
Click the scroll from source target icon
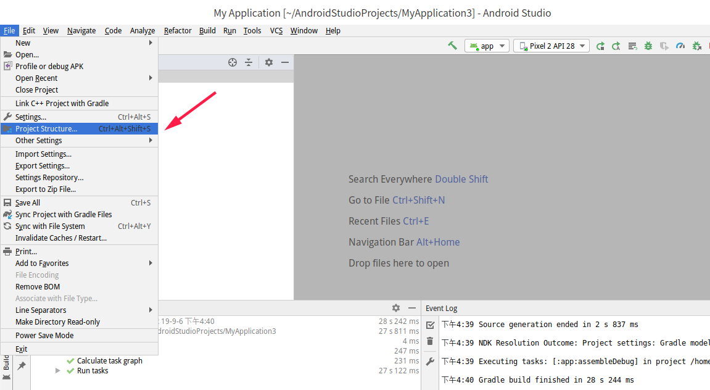click(x=233, y=62)
